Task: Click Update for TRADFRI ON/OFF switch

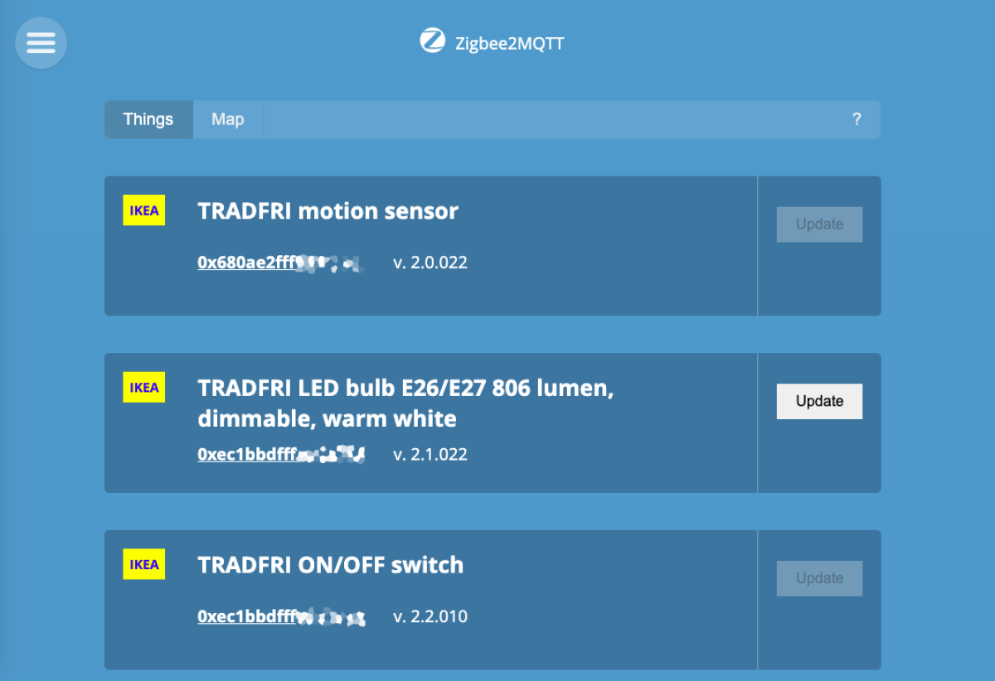Action: click(x=819, y=578)
